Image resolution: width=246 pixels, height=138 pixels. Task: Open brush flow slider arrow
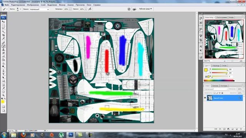point(86,9)
